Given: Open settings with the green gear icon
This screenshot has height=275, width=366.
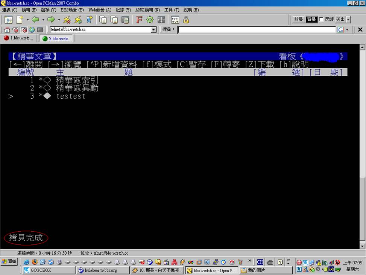Looking at the screenshot, I should click(x=150, y=20).
